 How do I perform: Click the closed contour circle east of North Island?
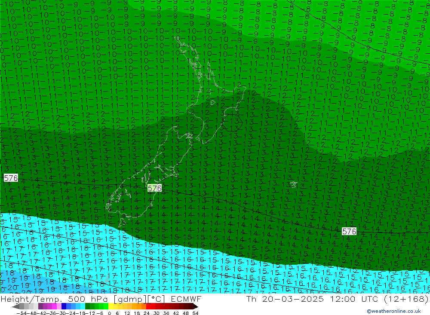tap(232, 122)
